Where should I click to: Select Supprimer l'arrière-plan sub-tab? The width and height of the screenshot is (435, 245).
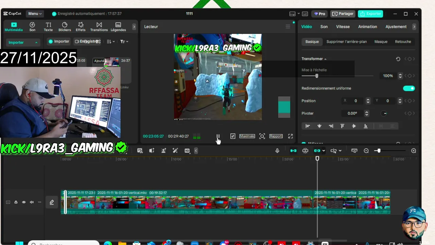tap(347, 42)
